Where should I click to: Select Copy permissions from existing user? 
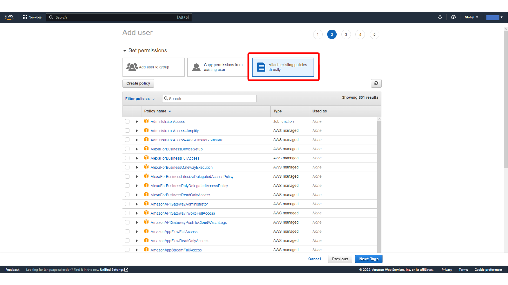(x=218, y=67)
